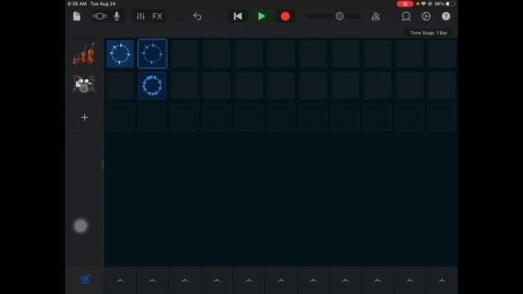
Task: Select the Drums track icon
Action: pos(84,84)
